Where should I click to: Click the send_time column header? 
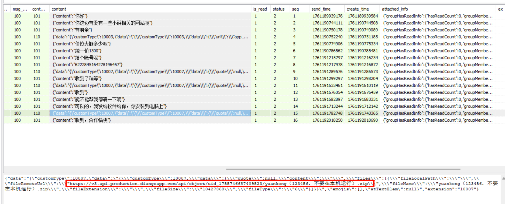321,9
